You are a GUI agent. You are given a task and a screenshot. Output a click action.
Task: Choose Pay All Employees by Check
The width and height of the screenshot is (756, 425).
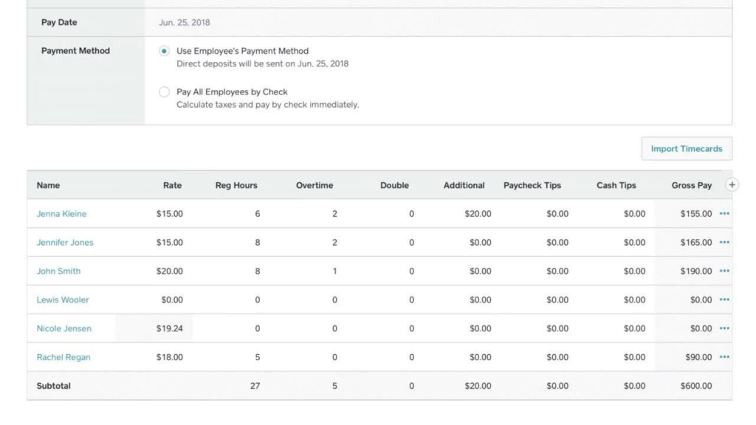[x=164, y=91]
